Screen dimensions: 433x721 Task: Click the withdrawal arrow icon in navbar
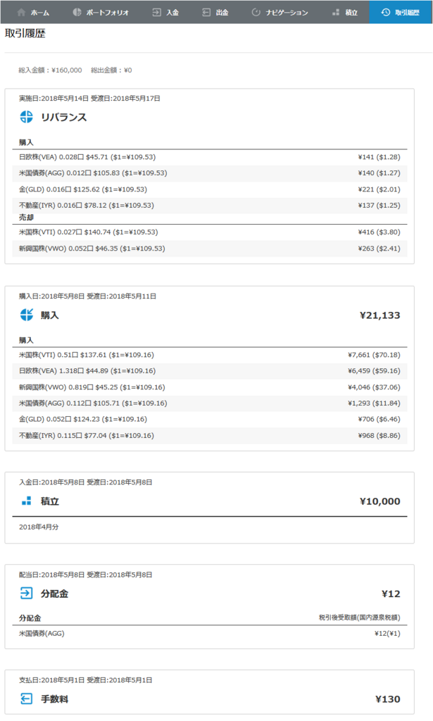pyautogui.click(x=206, y=13)
